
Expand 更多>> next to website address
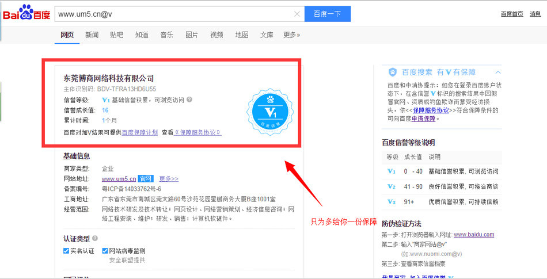(x=169, y=179)
